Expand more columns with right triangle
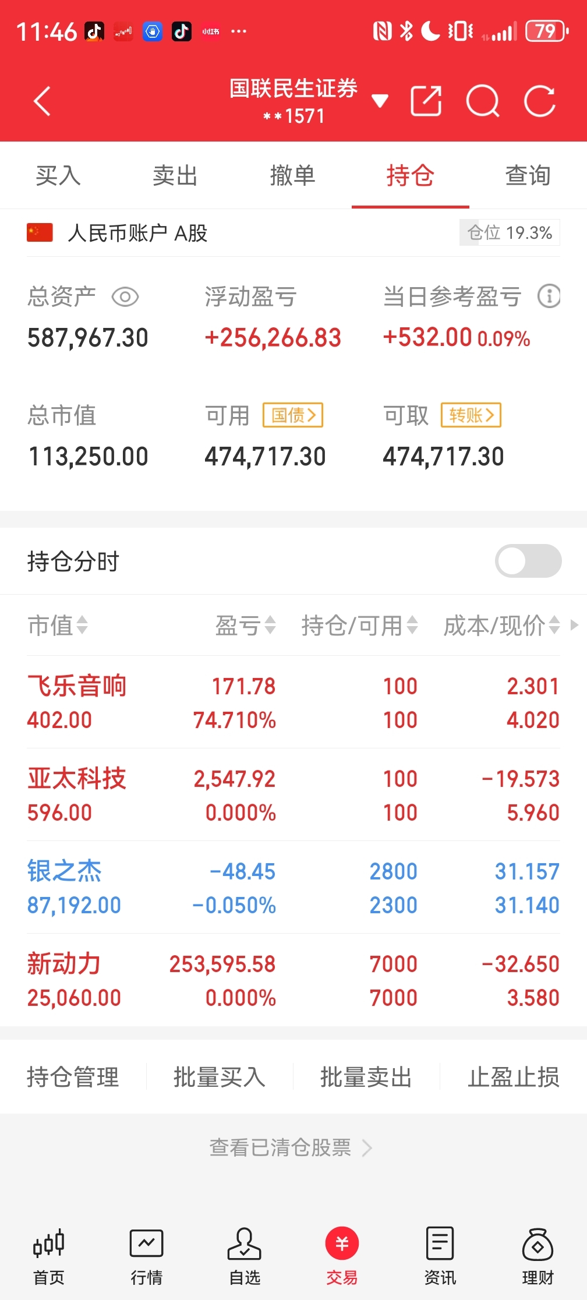Screen dimensions: 587x1300 (x=574, y=625)
